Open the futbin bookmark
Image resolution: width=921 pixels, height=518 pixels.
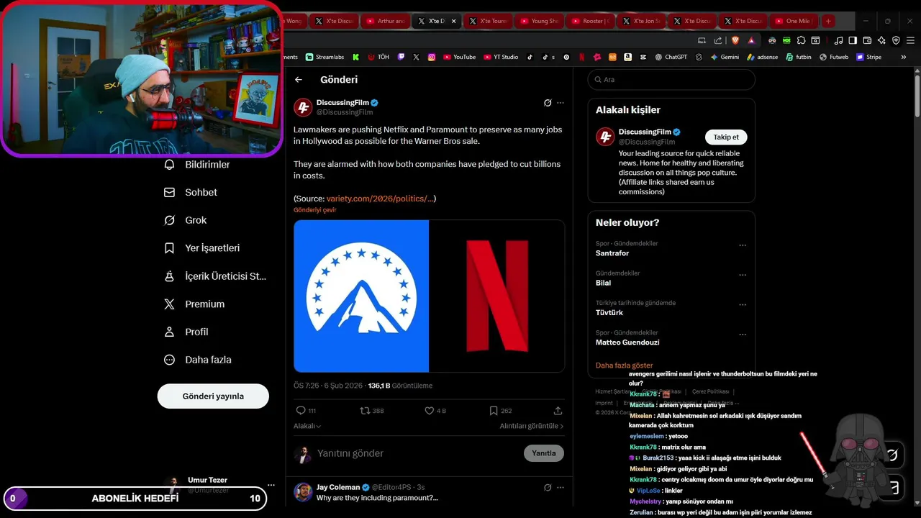click(799, 57)
